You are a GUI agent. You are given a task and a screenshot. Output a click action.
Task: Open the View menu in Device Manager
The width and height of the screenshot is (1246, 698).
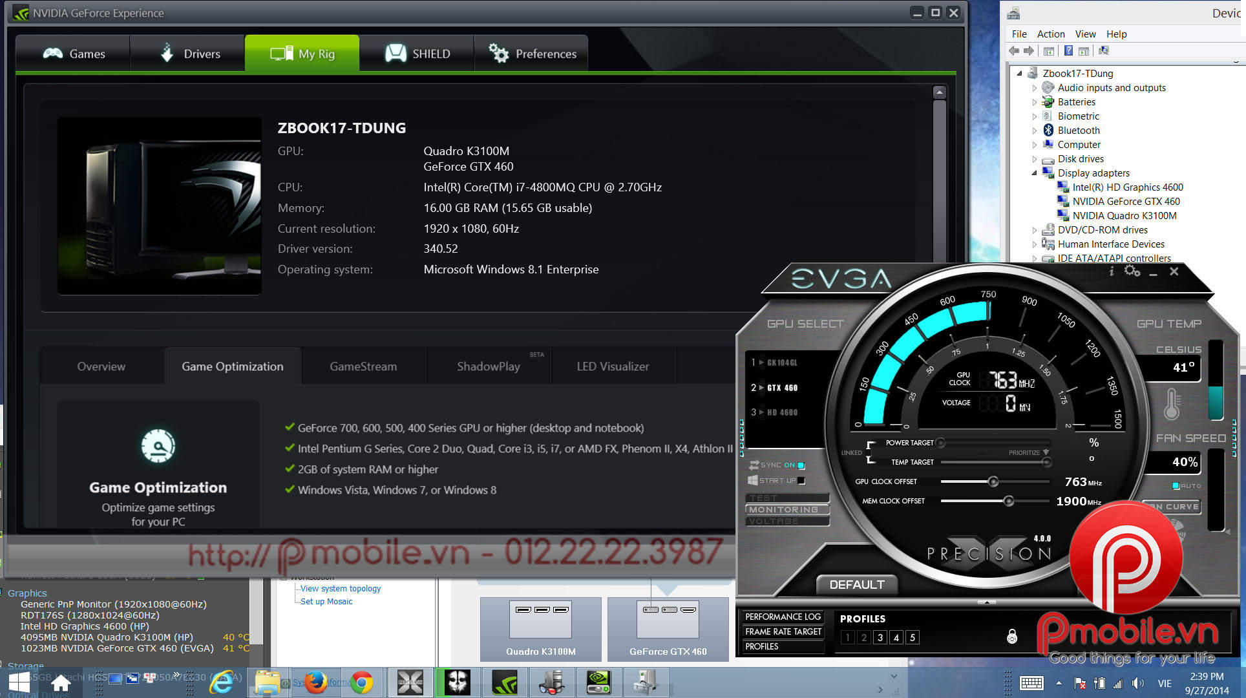click(1085, 34)
